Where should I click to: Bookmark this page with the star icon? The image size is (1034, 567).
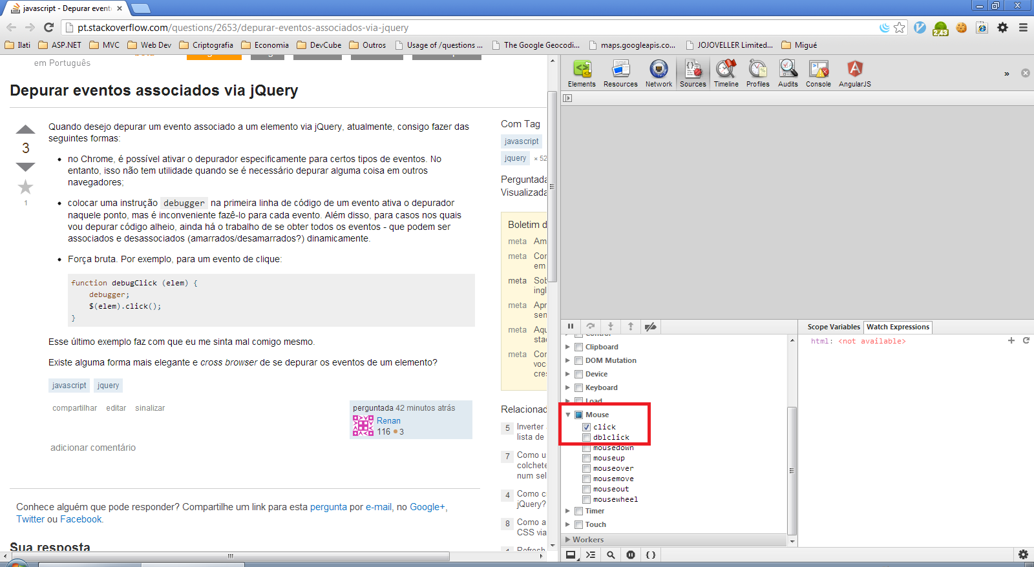tap(900, 27)
